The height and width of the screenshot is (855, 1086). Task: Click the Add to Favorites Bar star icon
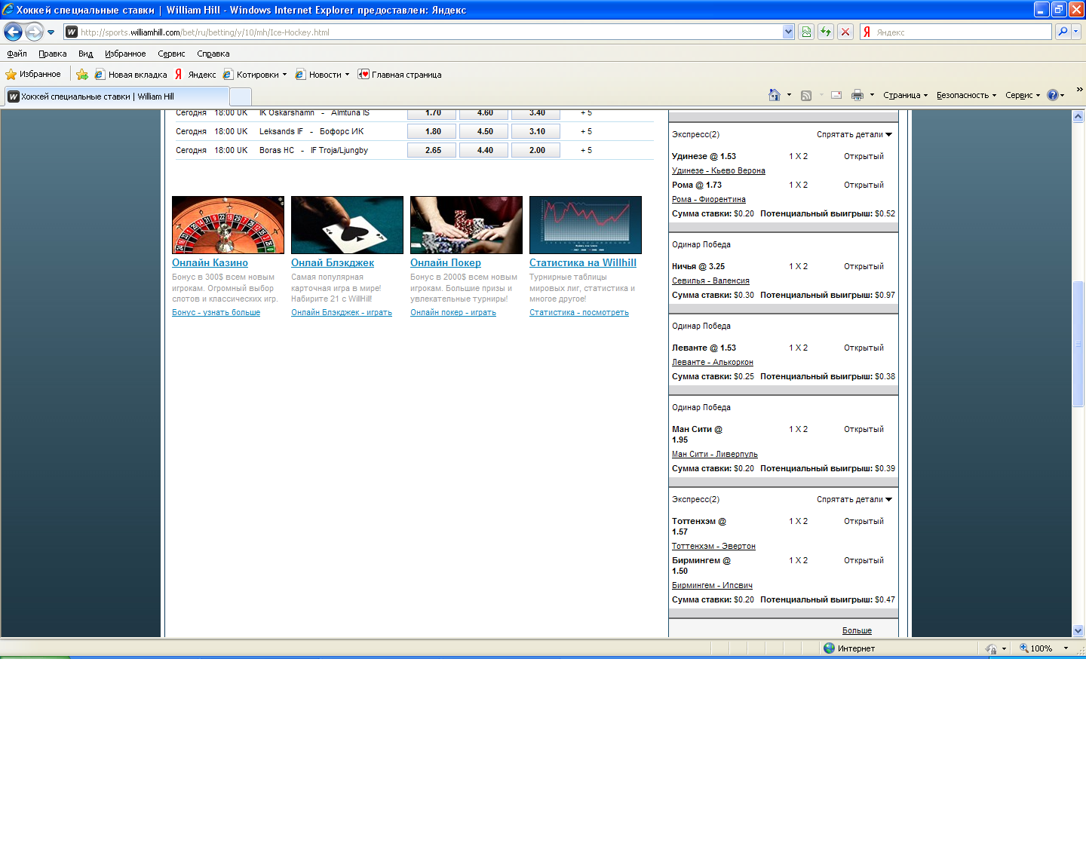[x=82, y=75]
